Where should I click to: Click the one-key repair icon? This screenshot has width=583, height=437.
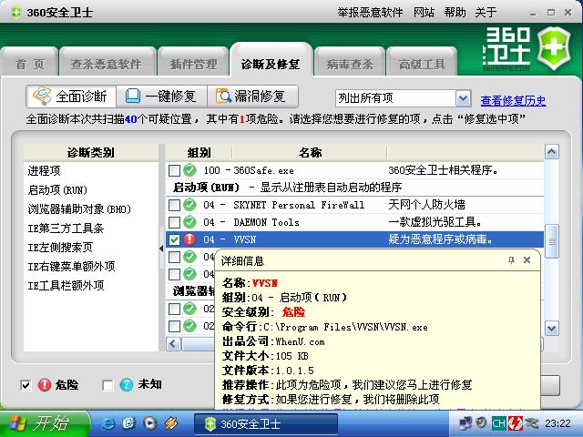tap(133, 97)
